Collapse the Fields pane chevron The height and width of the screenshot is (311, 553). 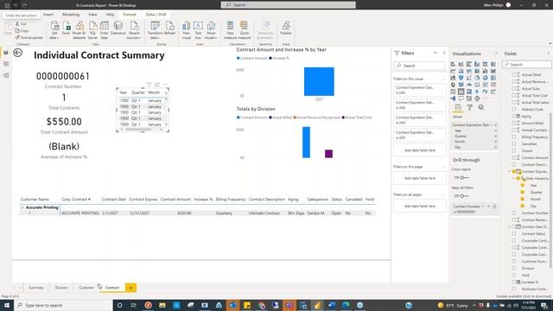[549, 54]
